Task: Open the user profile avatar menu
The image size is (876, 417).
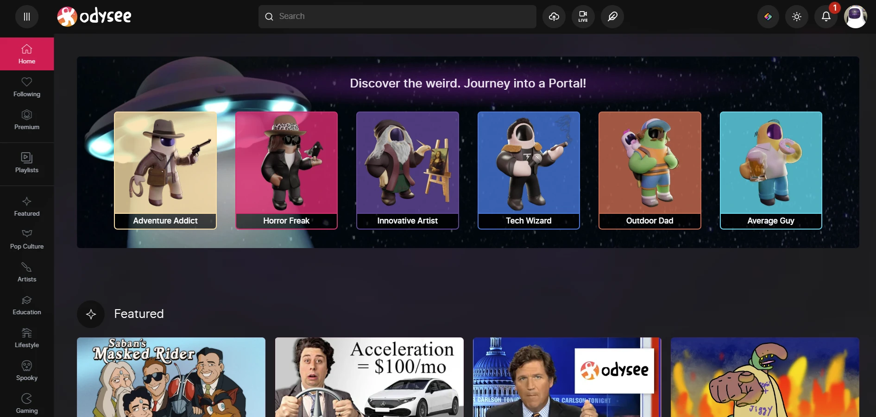Action: coord(855,17)
